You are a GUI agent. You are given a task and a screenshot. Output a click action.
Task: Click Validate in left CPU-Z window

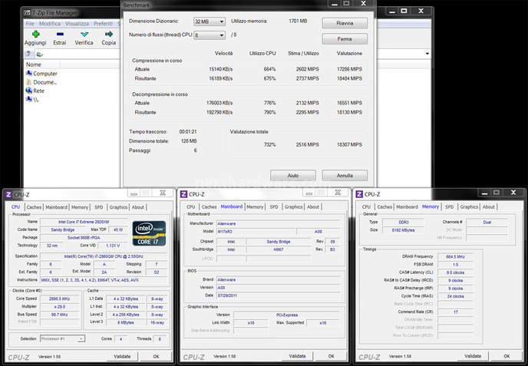(122, 356)
